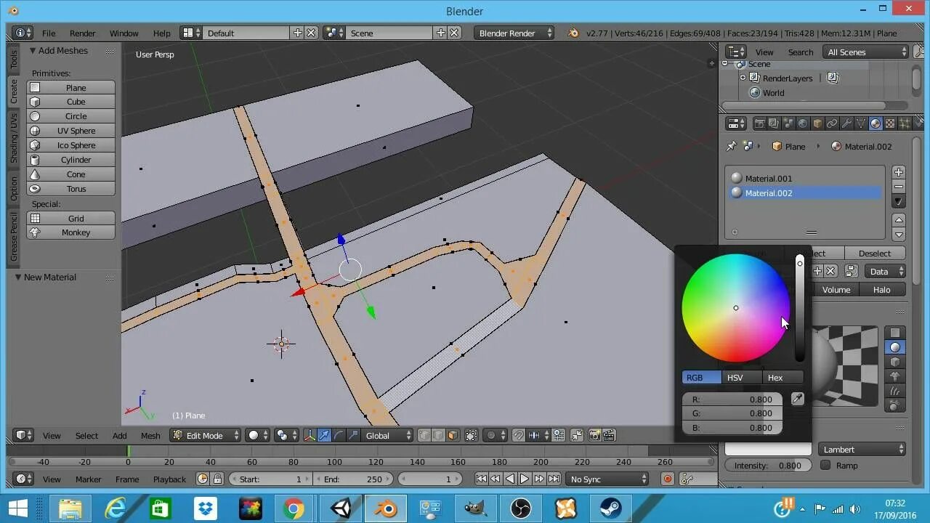Open the Mesh Data tab triangle icon
Image resolution: width=930 pixels, height=523 pixels.
[861, 123]
